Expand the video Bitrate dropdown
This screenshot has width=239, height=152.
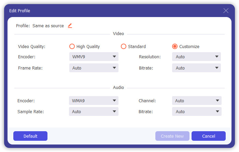pyautogui.click(x=196, y=68)
